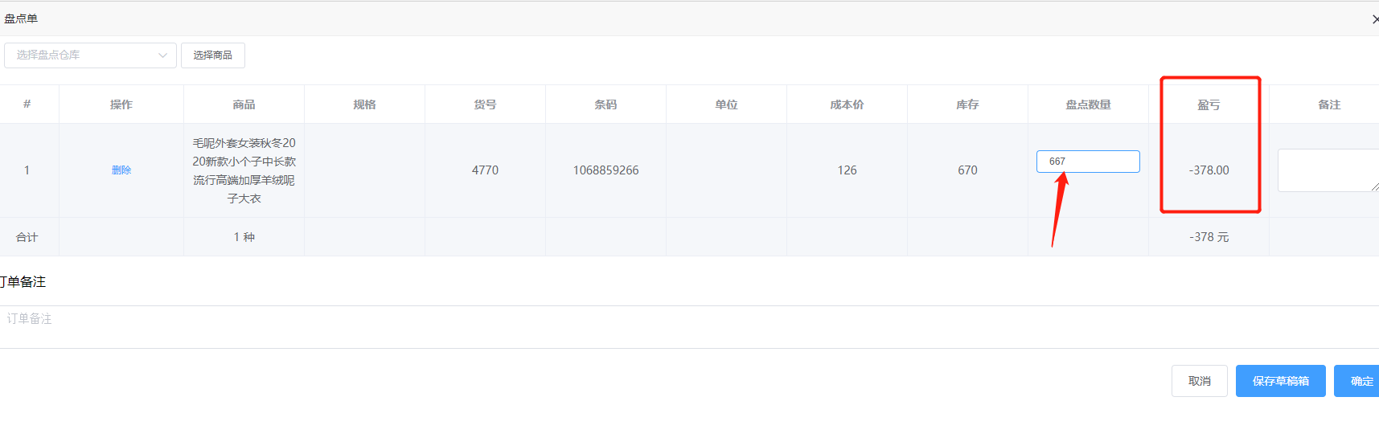The image size is (1379, 438).
Task: Click the 成本价 column header
Action: coord(847,104)
